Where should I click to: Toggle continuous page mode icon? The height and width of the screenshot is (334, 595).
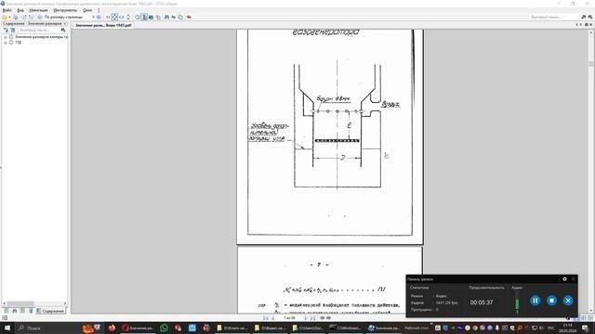coord(145,17)
